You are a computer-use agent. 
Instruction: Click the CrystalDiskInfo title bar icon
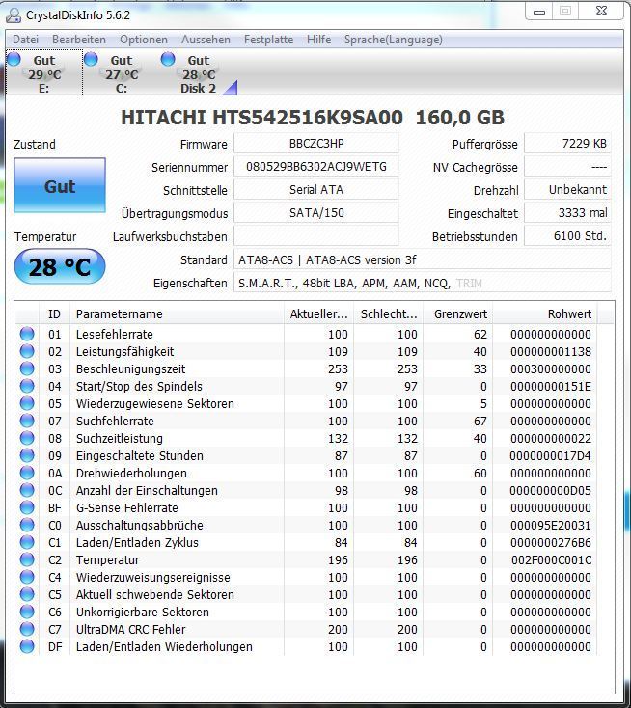pyautogui.click(x=14, y=15)
